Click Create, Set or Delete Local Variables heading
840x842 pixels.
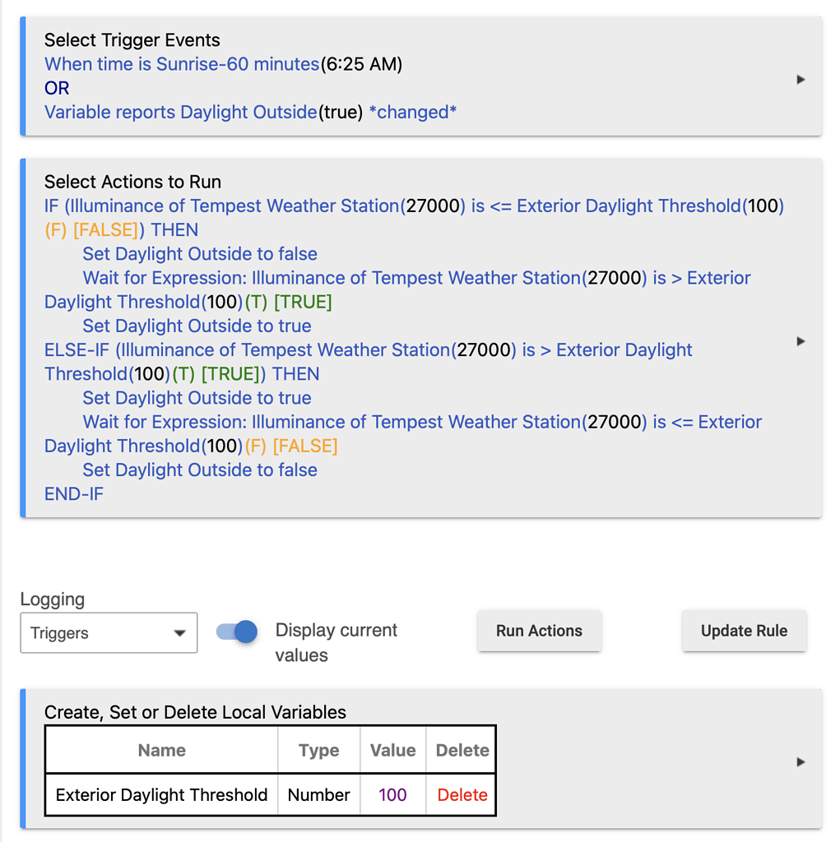195,712
